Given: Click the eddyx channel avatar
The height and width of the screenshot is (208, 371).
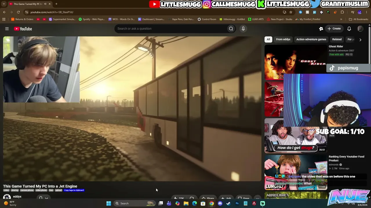Looking at the screenshot, I should 7,198.
